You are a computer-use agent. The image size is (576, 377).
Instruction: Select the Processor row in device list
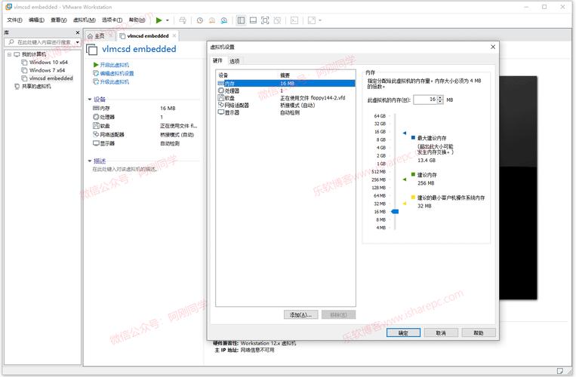(286, 90)
